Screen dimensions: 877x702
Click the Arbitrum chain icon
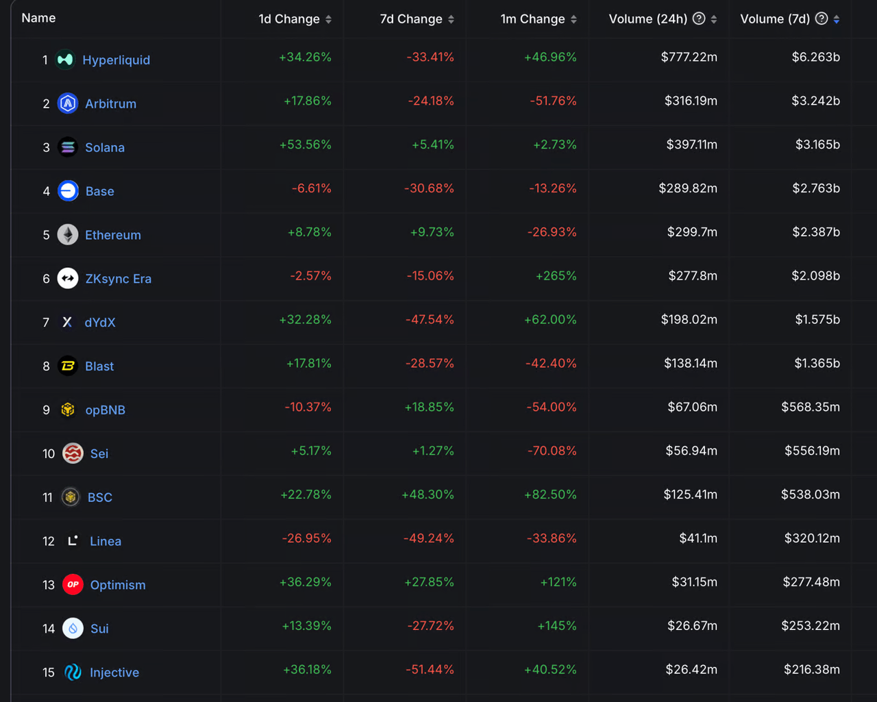click(x=68, y=103)
